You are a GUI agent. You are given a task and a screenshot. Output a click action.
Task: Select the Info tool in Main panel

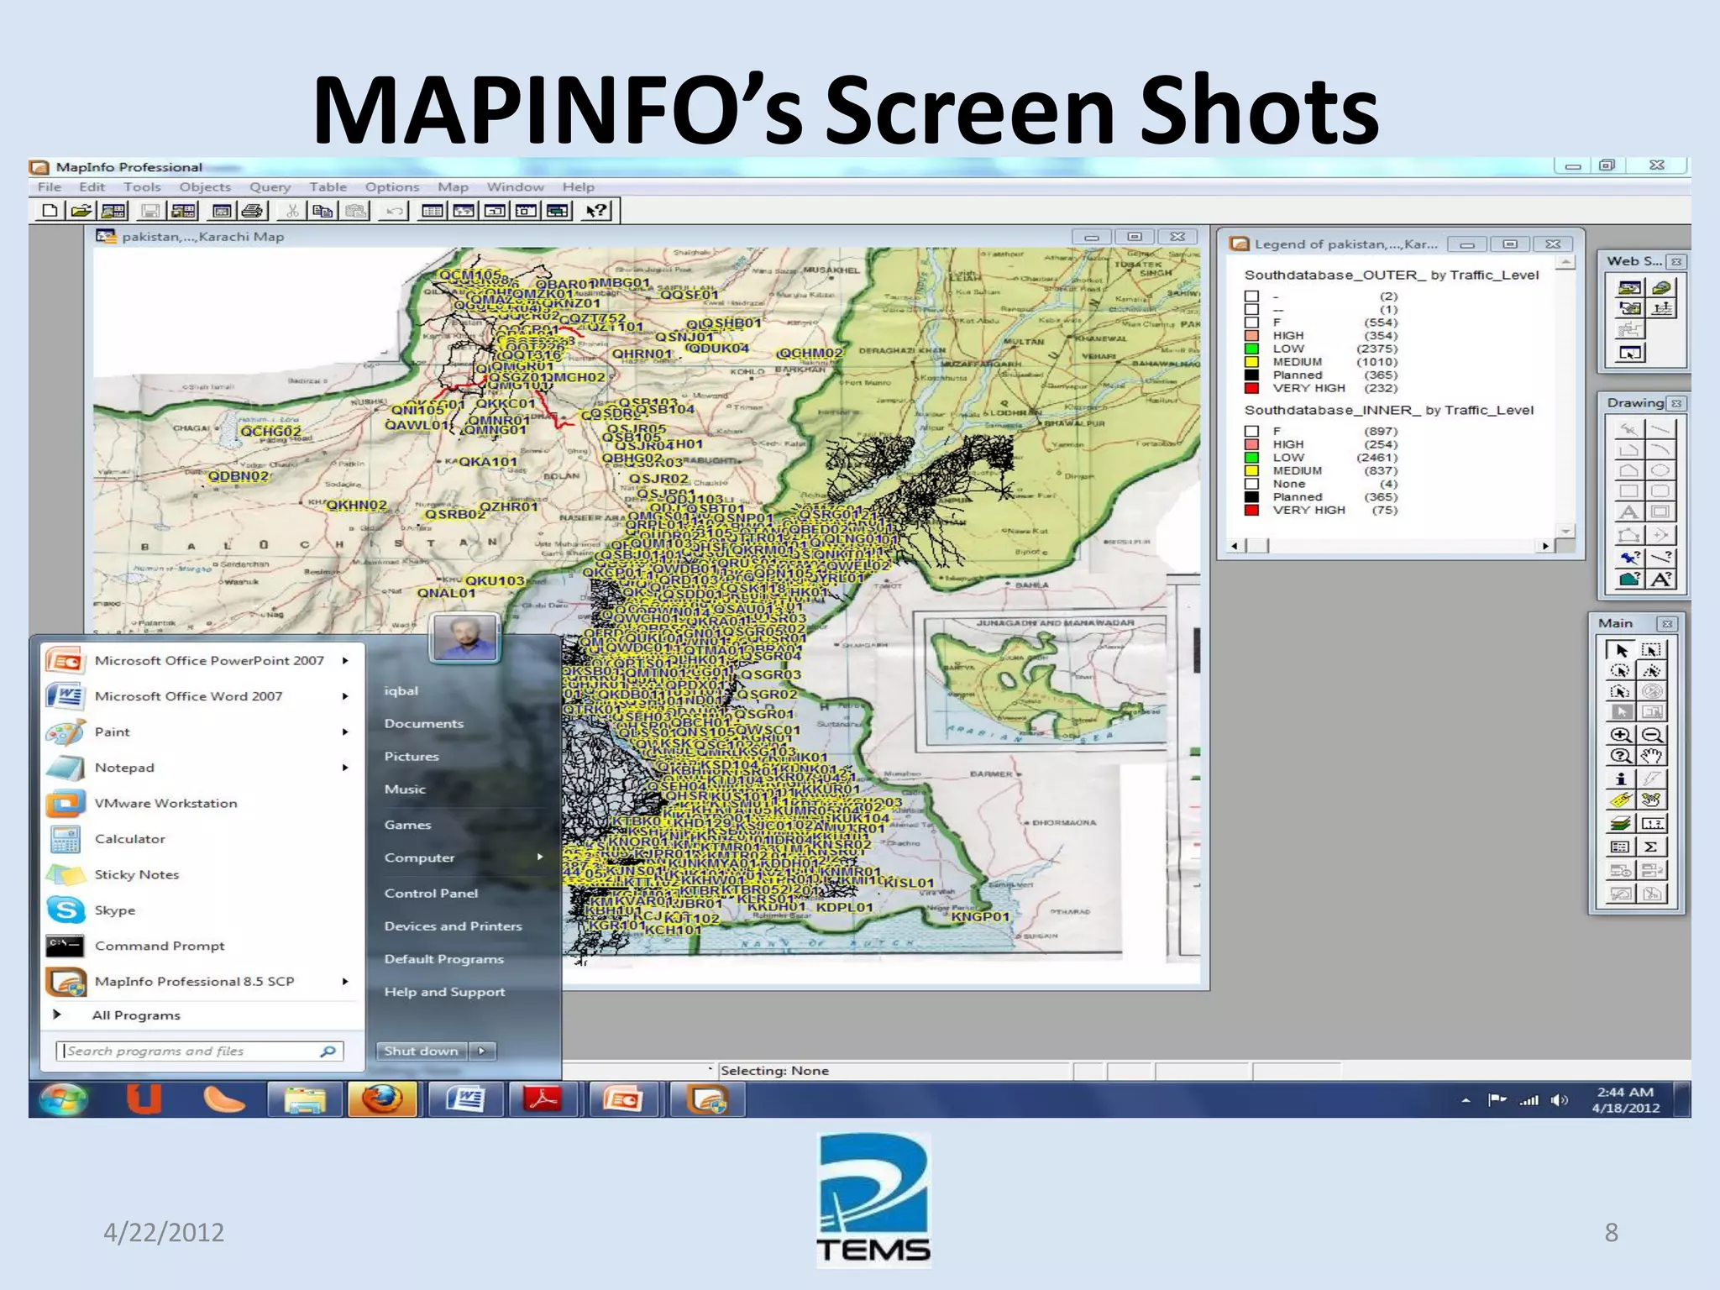1621,779
